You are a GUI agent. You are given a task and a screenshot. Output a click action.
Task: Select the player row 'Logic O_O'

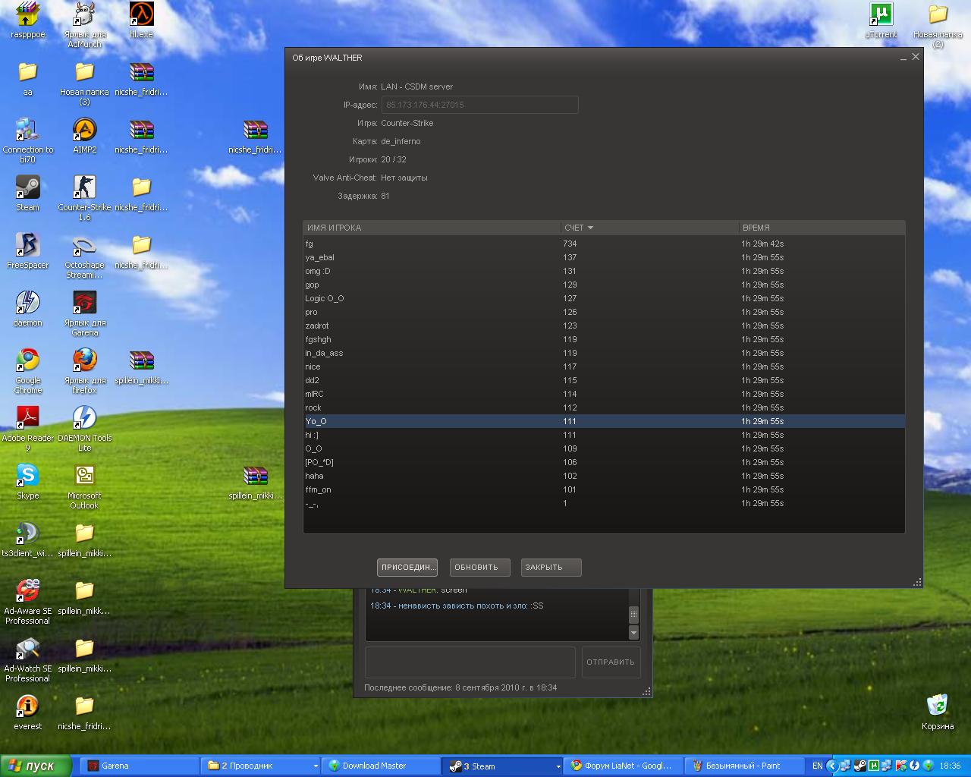tap(604, 298)
